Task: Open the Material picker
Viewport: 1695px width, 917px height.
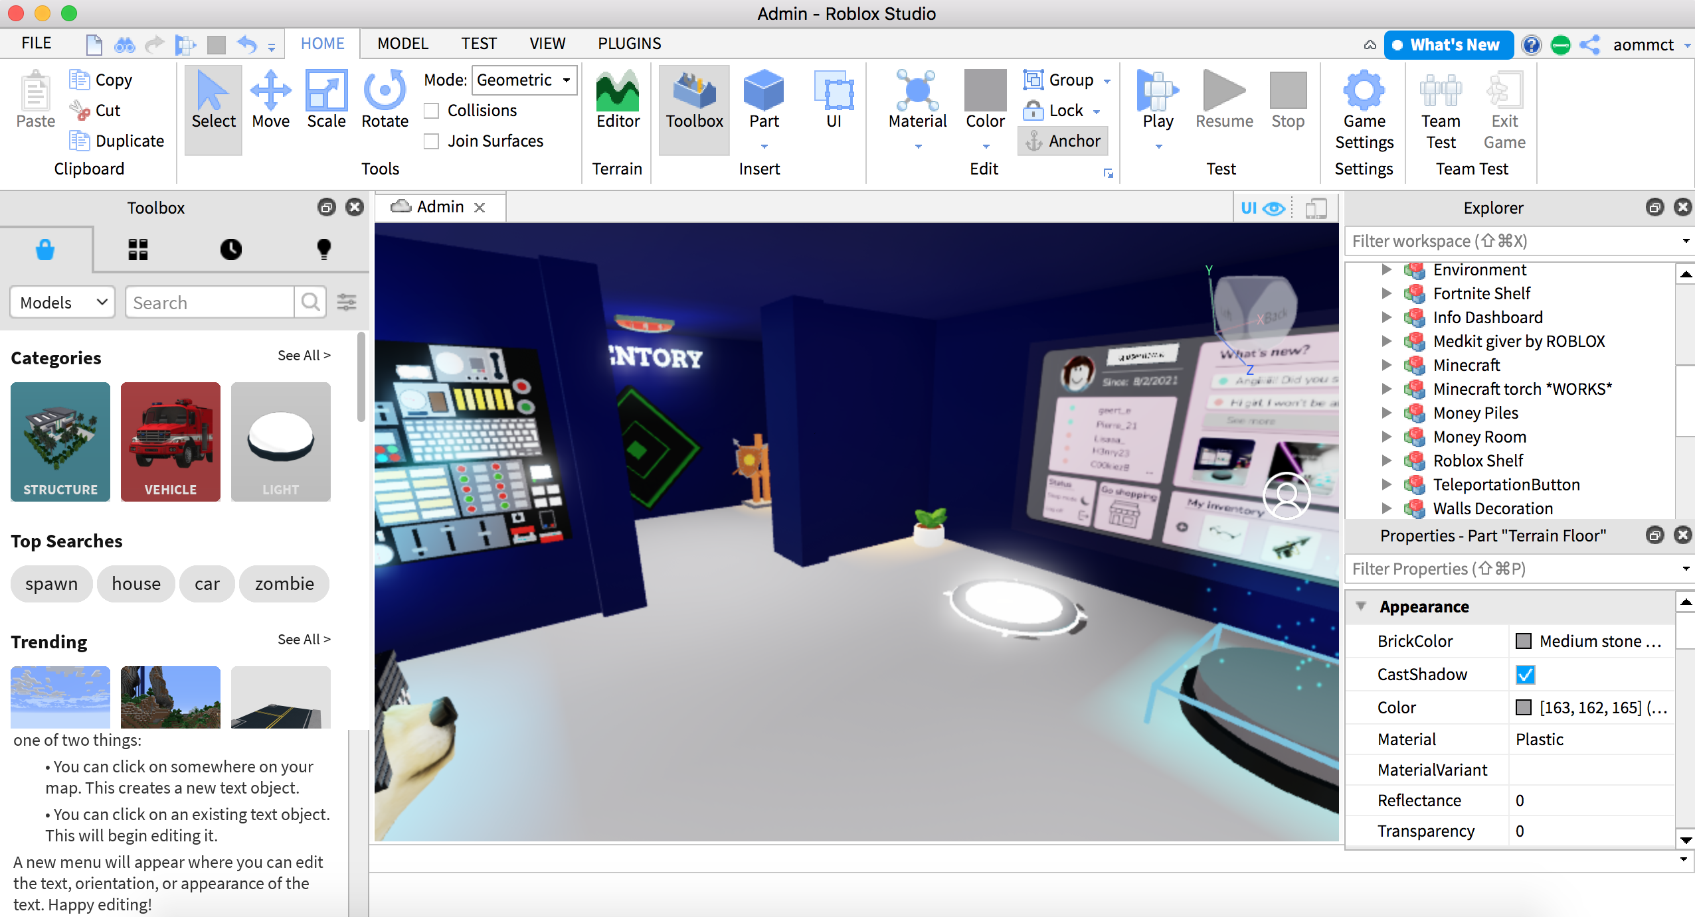Action: click(x=917, y=100)
